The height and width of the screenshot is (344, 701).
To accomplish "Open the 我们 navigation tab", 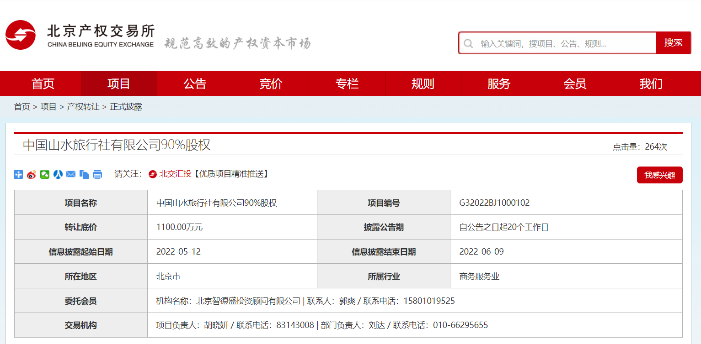I will [x=651, y=83].
